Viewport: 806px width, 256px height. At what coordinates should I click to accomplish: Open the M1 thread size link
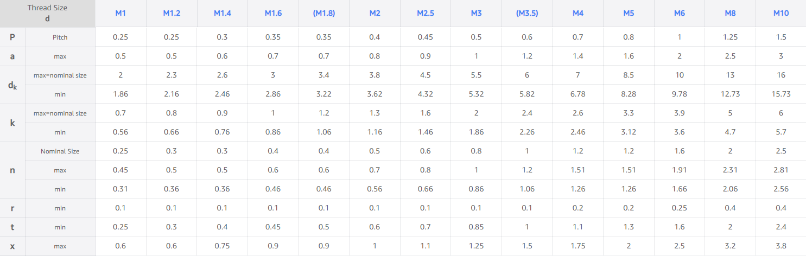tap(120, 13)
